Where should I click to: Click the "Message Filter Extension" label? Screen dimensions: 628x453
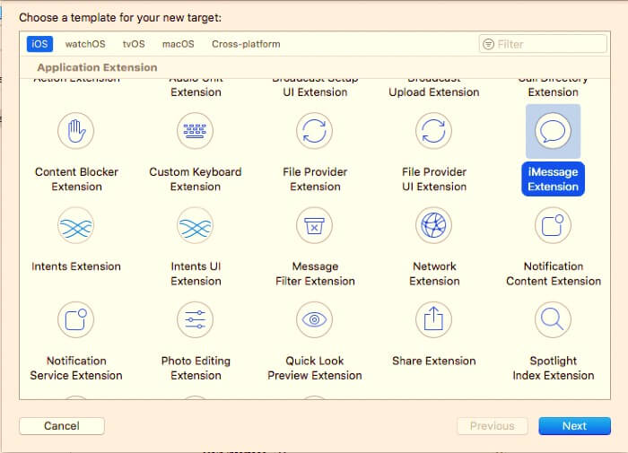(x=315, y=274)
